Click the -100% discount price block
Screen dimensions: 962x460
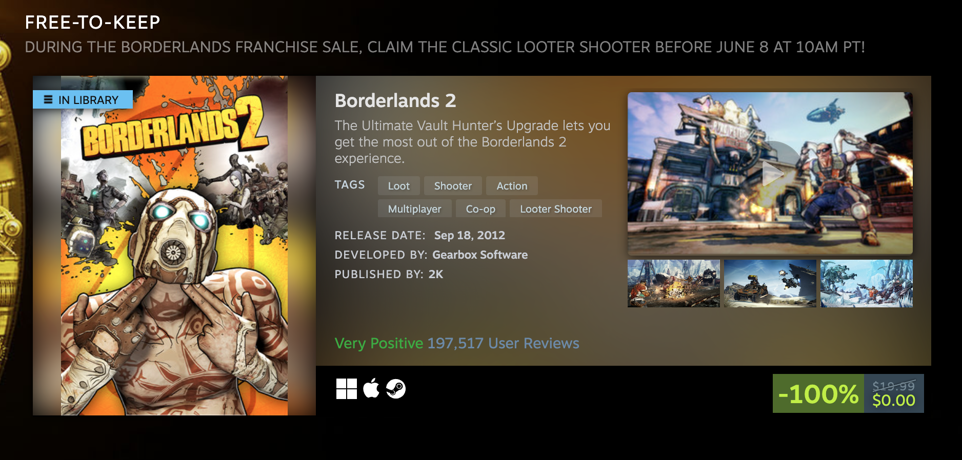(x=848, y=393)
